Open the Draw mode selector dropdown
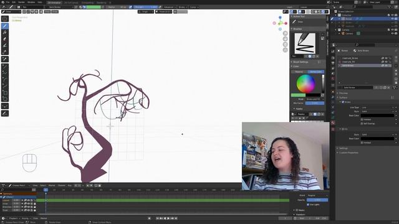 click(x=11, y=12)
